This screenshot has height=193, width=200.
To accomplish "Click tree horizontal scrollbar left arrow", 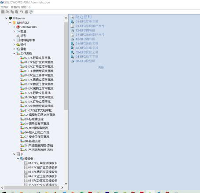I will [x=2, y=188].
